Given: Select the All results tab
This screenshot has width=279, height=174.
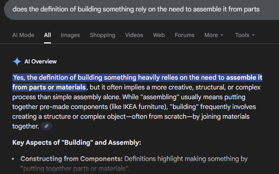Looking at the screenshot, I should click(x=48, y=35).
